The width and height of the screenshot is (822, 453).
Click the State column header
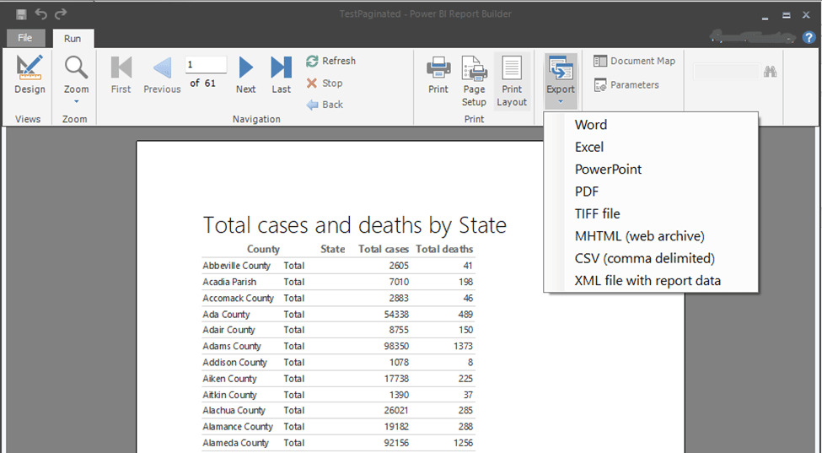(x=332, y=249)
